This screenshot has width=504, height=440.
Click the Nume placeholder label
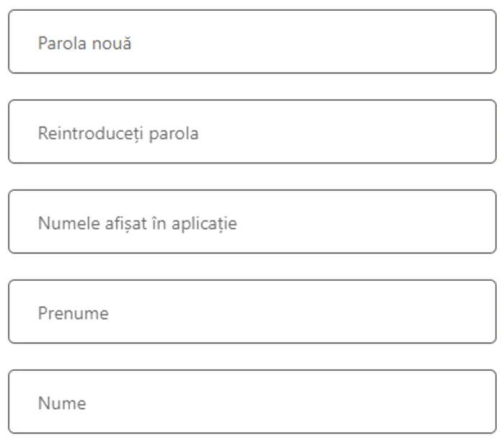[x=62, y=403]
